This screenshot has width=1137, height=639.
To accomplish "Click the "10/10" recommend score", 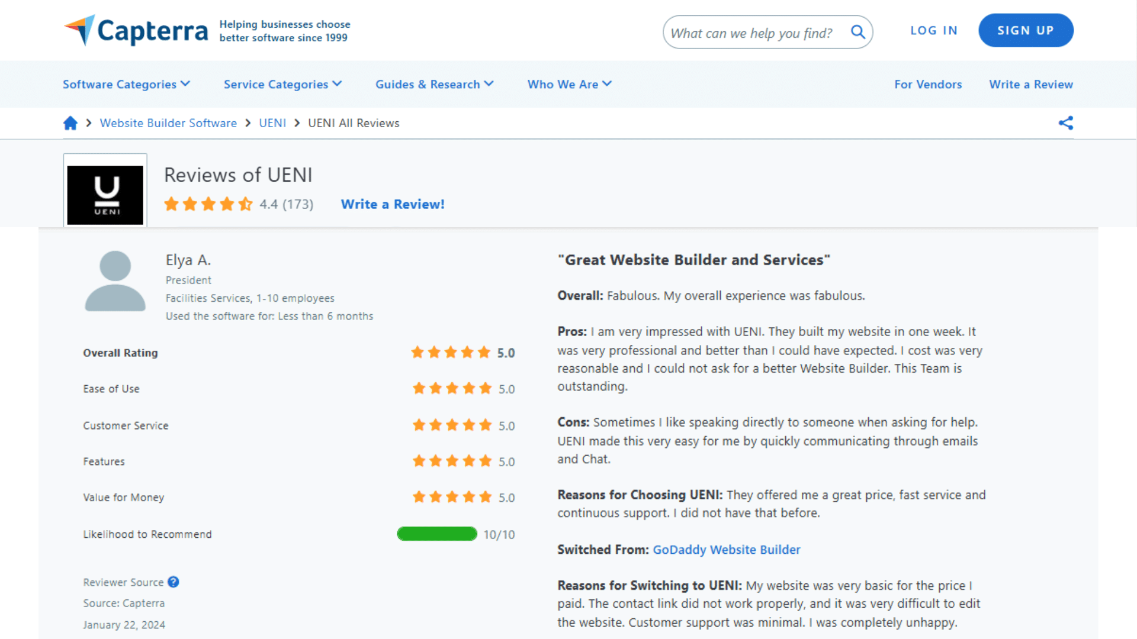I will pyautogui.click(x=499, y=534).
